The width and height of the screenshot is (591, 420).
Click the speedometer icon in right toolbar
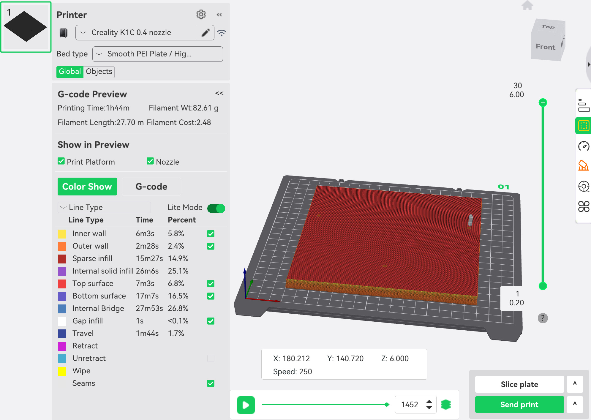coord(584,146)
